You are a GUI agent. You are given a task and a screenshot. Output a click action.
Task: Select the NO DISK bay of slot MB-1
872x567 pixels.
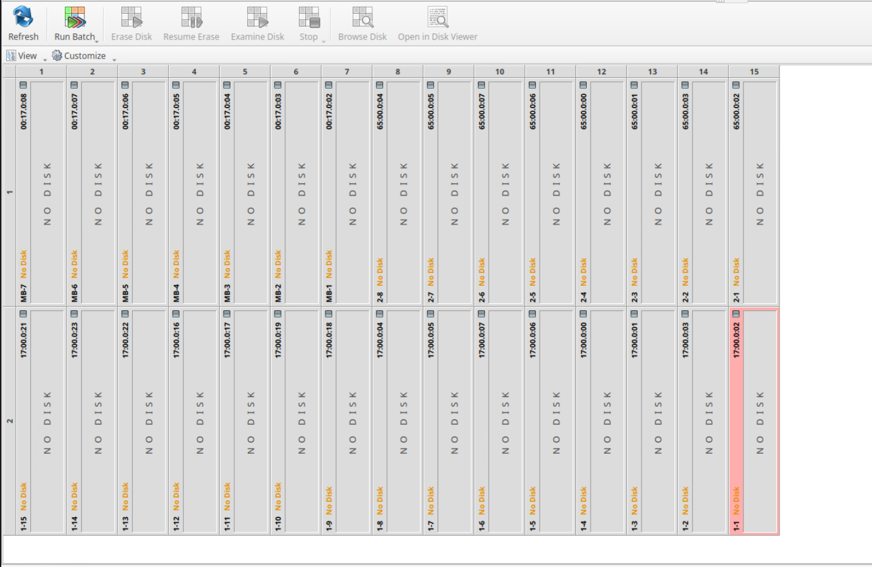click(x=353, y=192)
